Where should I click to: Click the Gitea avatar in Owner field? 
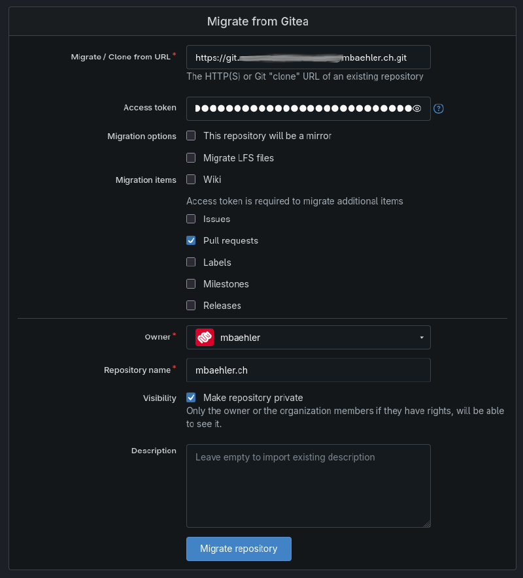coord(204,337)
